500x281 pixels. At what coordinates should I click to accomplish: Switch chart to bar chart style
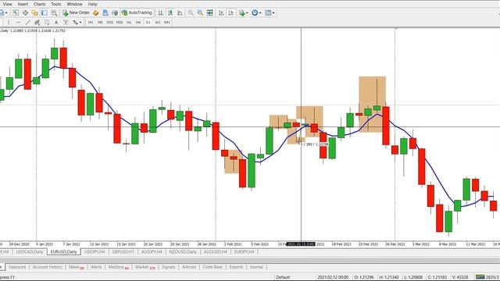161,12
